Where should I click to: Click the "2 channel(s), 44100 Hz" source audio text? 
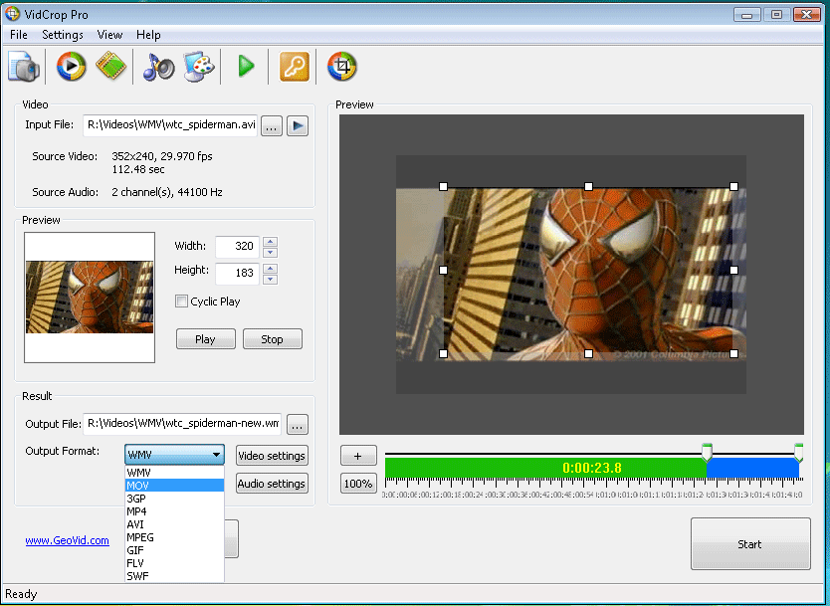tap(167, 193)
